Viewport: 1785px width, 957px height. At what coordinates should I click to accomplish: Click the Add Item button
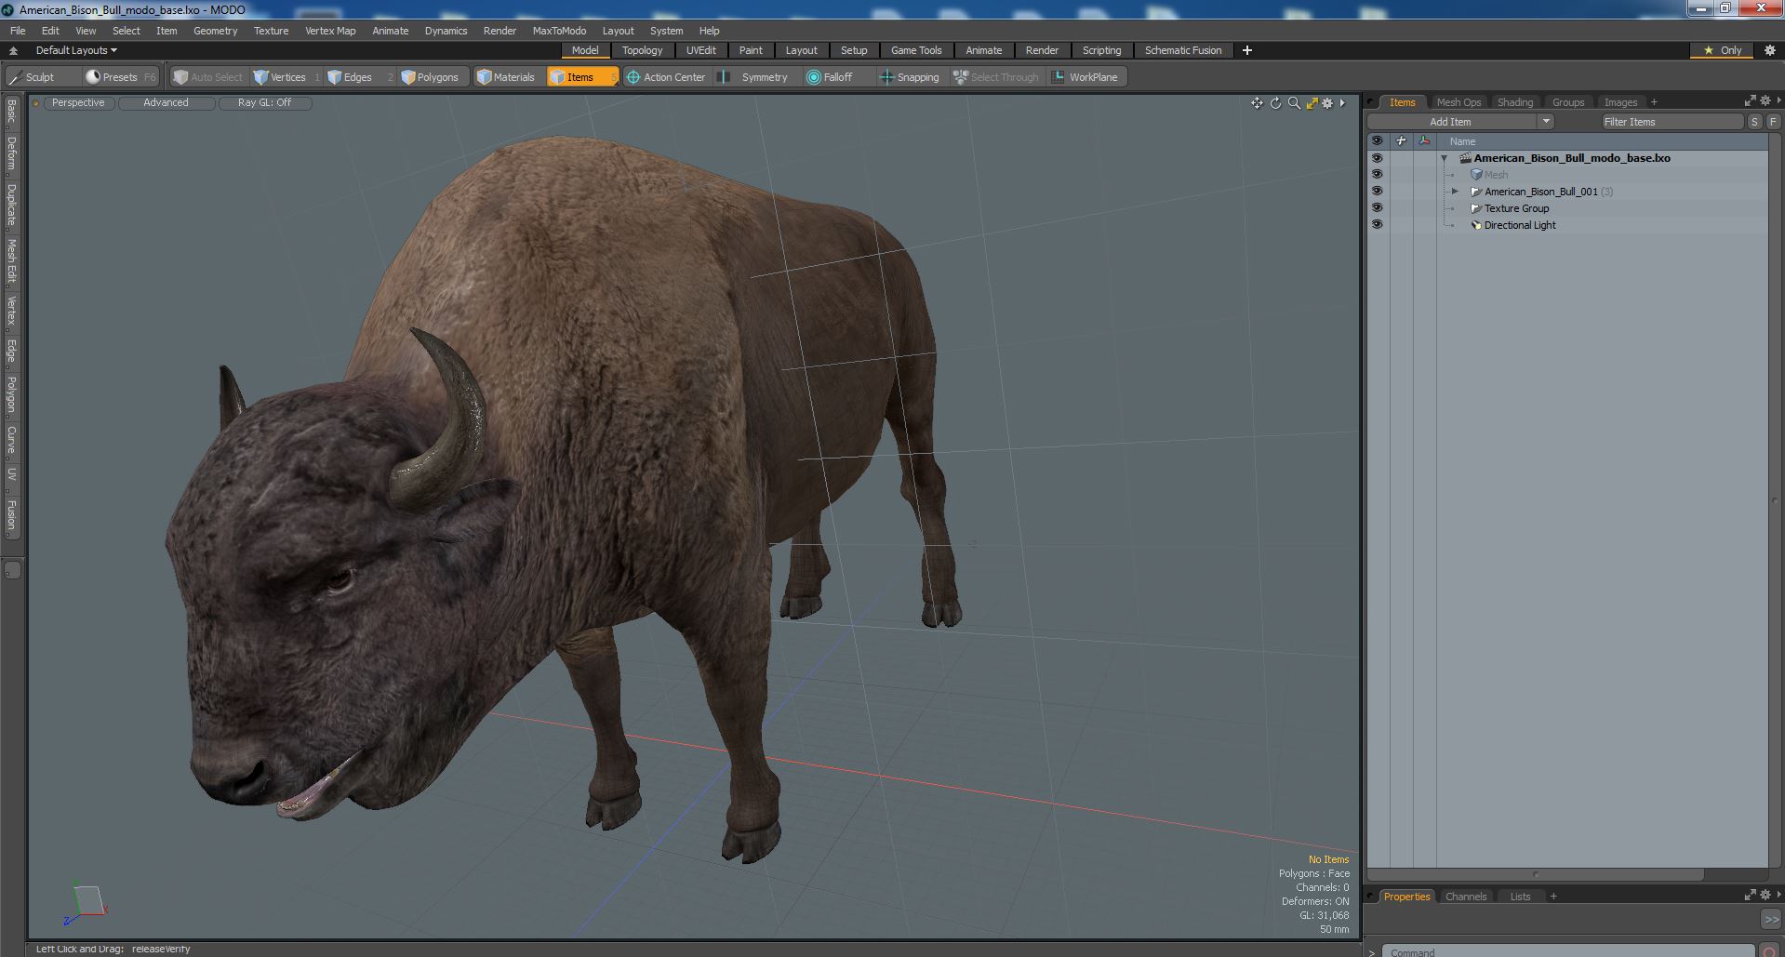pos(1450,121)
